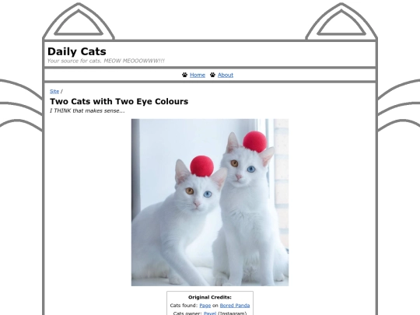The height and width of the screenshot is (315, 420).
Task: Click the red ball on left cat's head
Action: click(x=202, y=166)
